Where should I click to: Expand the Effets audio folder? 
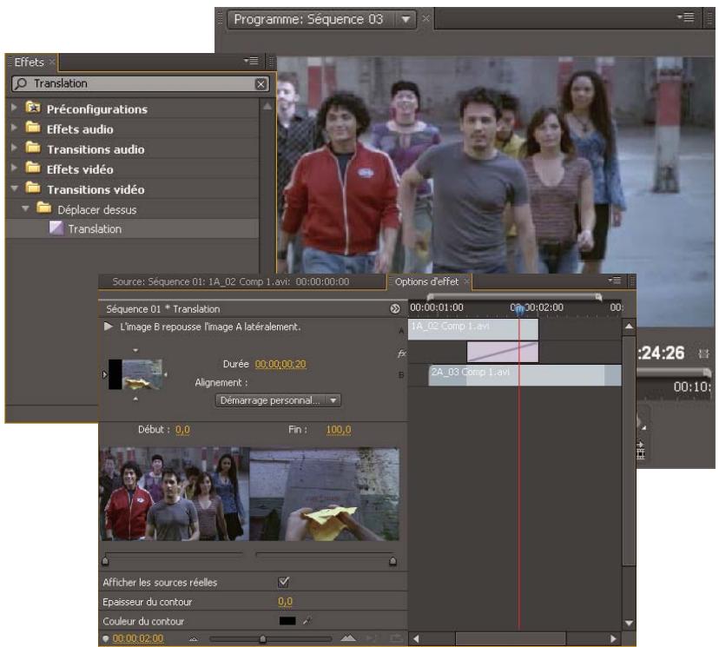tap(14, 128)
